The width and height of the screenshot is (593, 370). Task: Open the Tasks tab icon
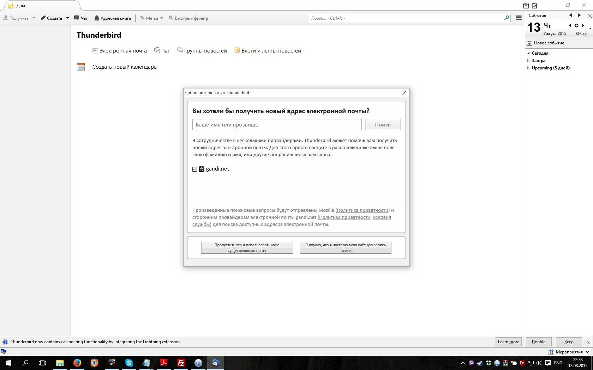click(534, 6)
